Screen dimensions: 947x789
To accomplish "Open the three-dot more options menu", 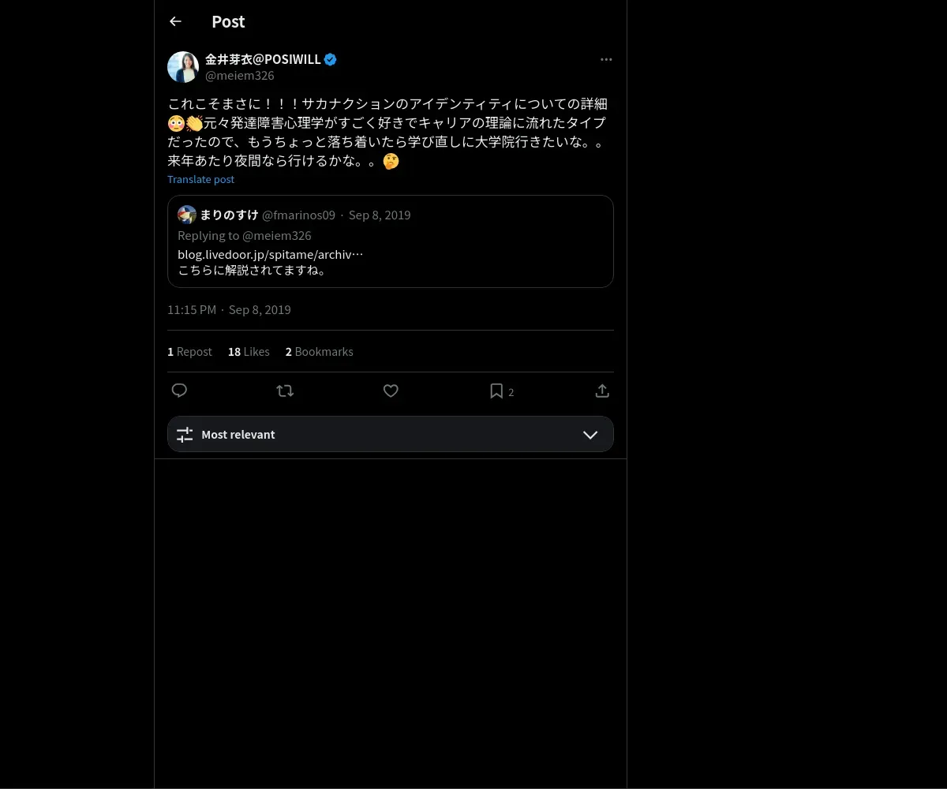I will pos(606,59).
